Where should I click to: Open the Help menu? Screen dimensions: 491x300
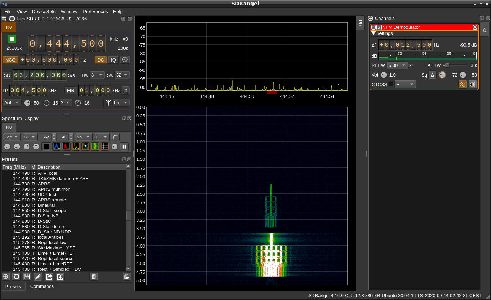(x=118, y=11)
